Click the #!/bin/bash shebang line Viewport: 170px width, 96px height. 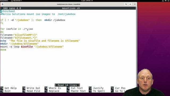pos(8,11)
